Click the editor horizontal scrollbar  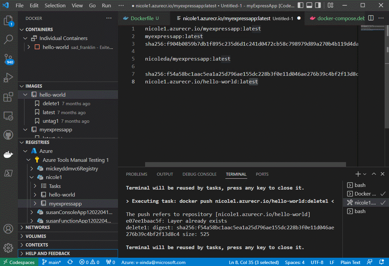[x=245, y=164]
